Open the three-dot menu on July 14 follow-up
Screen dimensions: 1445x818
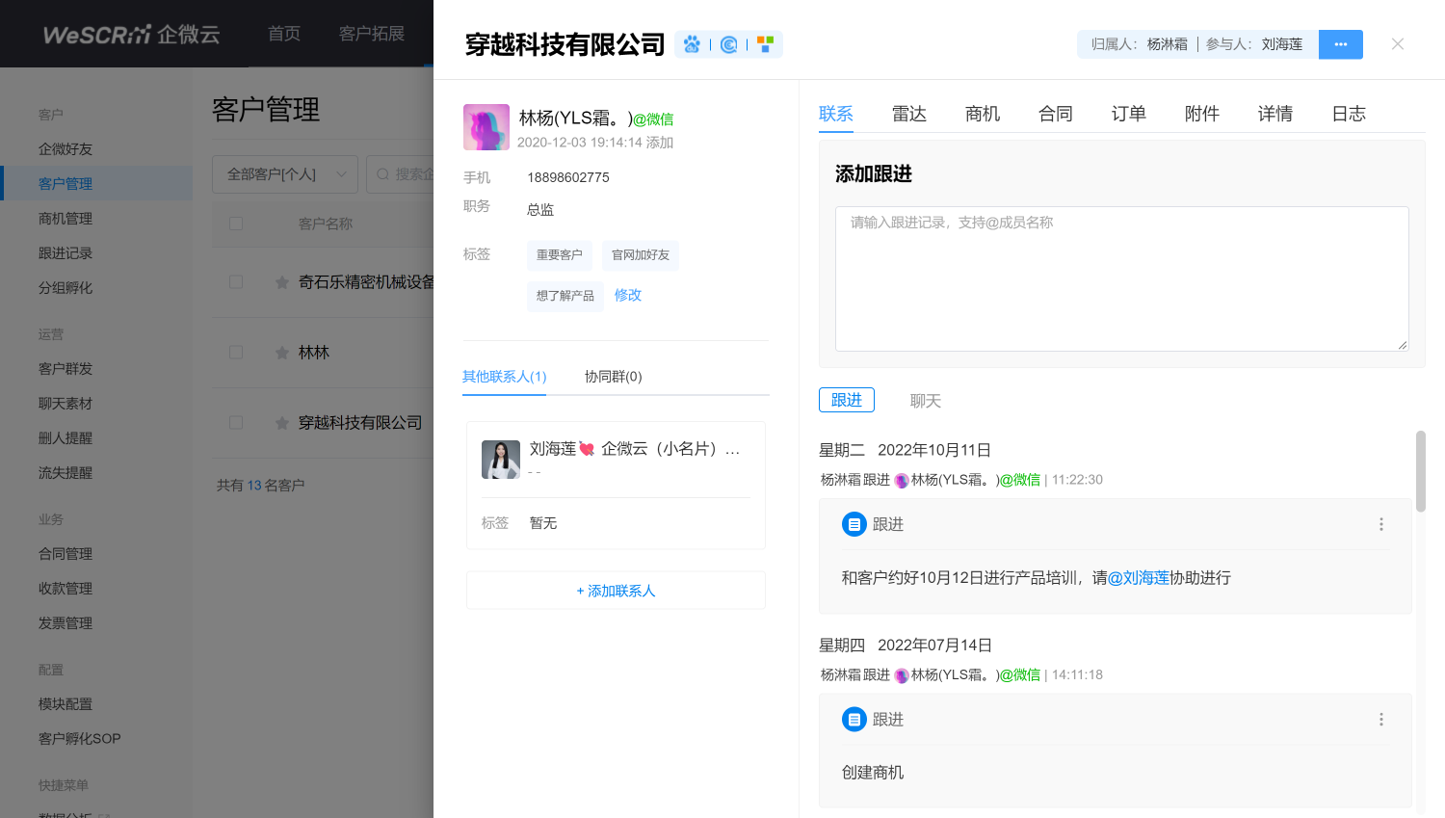[1380, 720]
